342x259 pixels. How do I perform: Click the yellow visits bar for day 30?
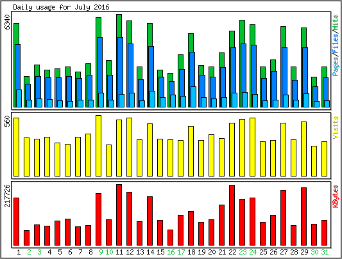click(x=314, y=161)
